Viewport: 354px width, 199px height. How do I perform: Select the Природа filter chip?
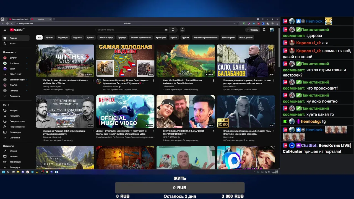[122, 38]
